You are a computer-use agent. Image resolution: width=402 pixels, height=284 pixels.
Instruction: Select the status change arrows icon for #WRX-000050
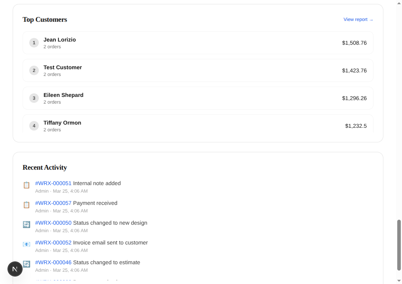(27, 224)
